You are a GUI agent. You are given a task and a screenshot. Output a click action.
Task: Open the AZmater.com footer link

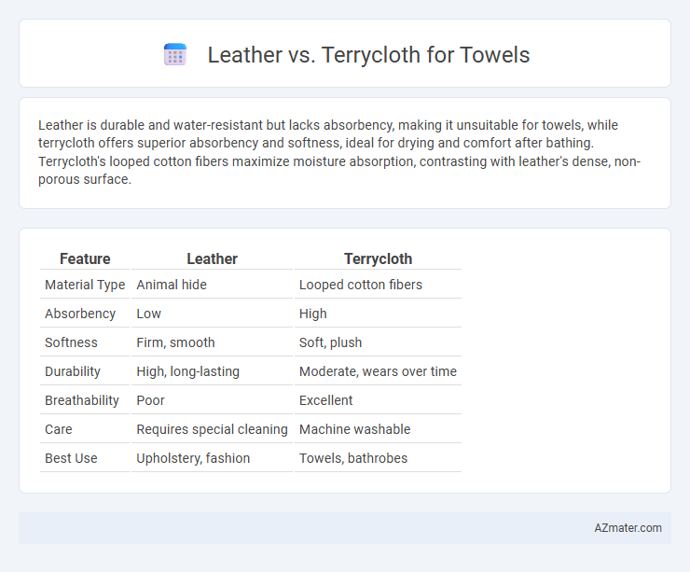coord(628,527)
